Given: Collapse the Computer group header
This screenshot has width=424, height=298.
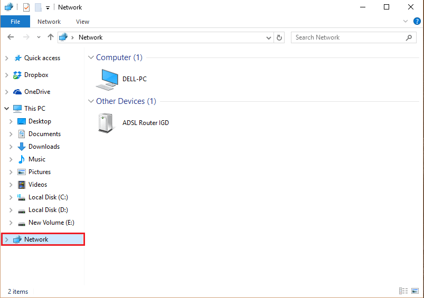Looking at the screenshot, I should (x=91, y=57).
